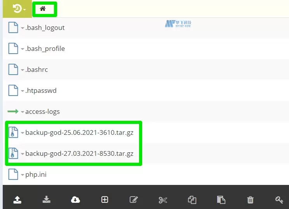Screen dimensions: 289x209
Task: Go to the home directory icon
Action: coord(43,9)
